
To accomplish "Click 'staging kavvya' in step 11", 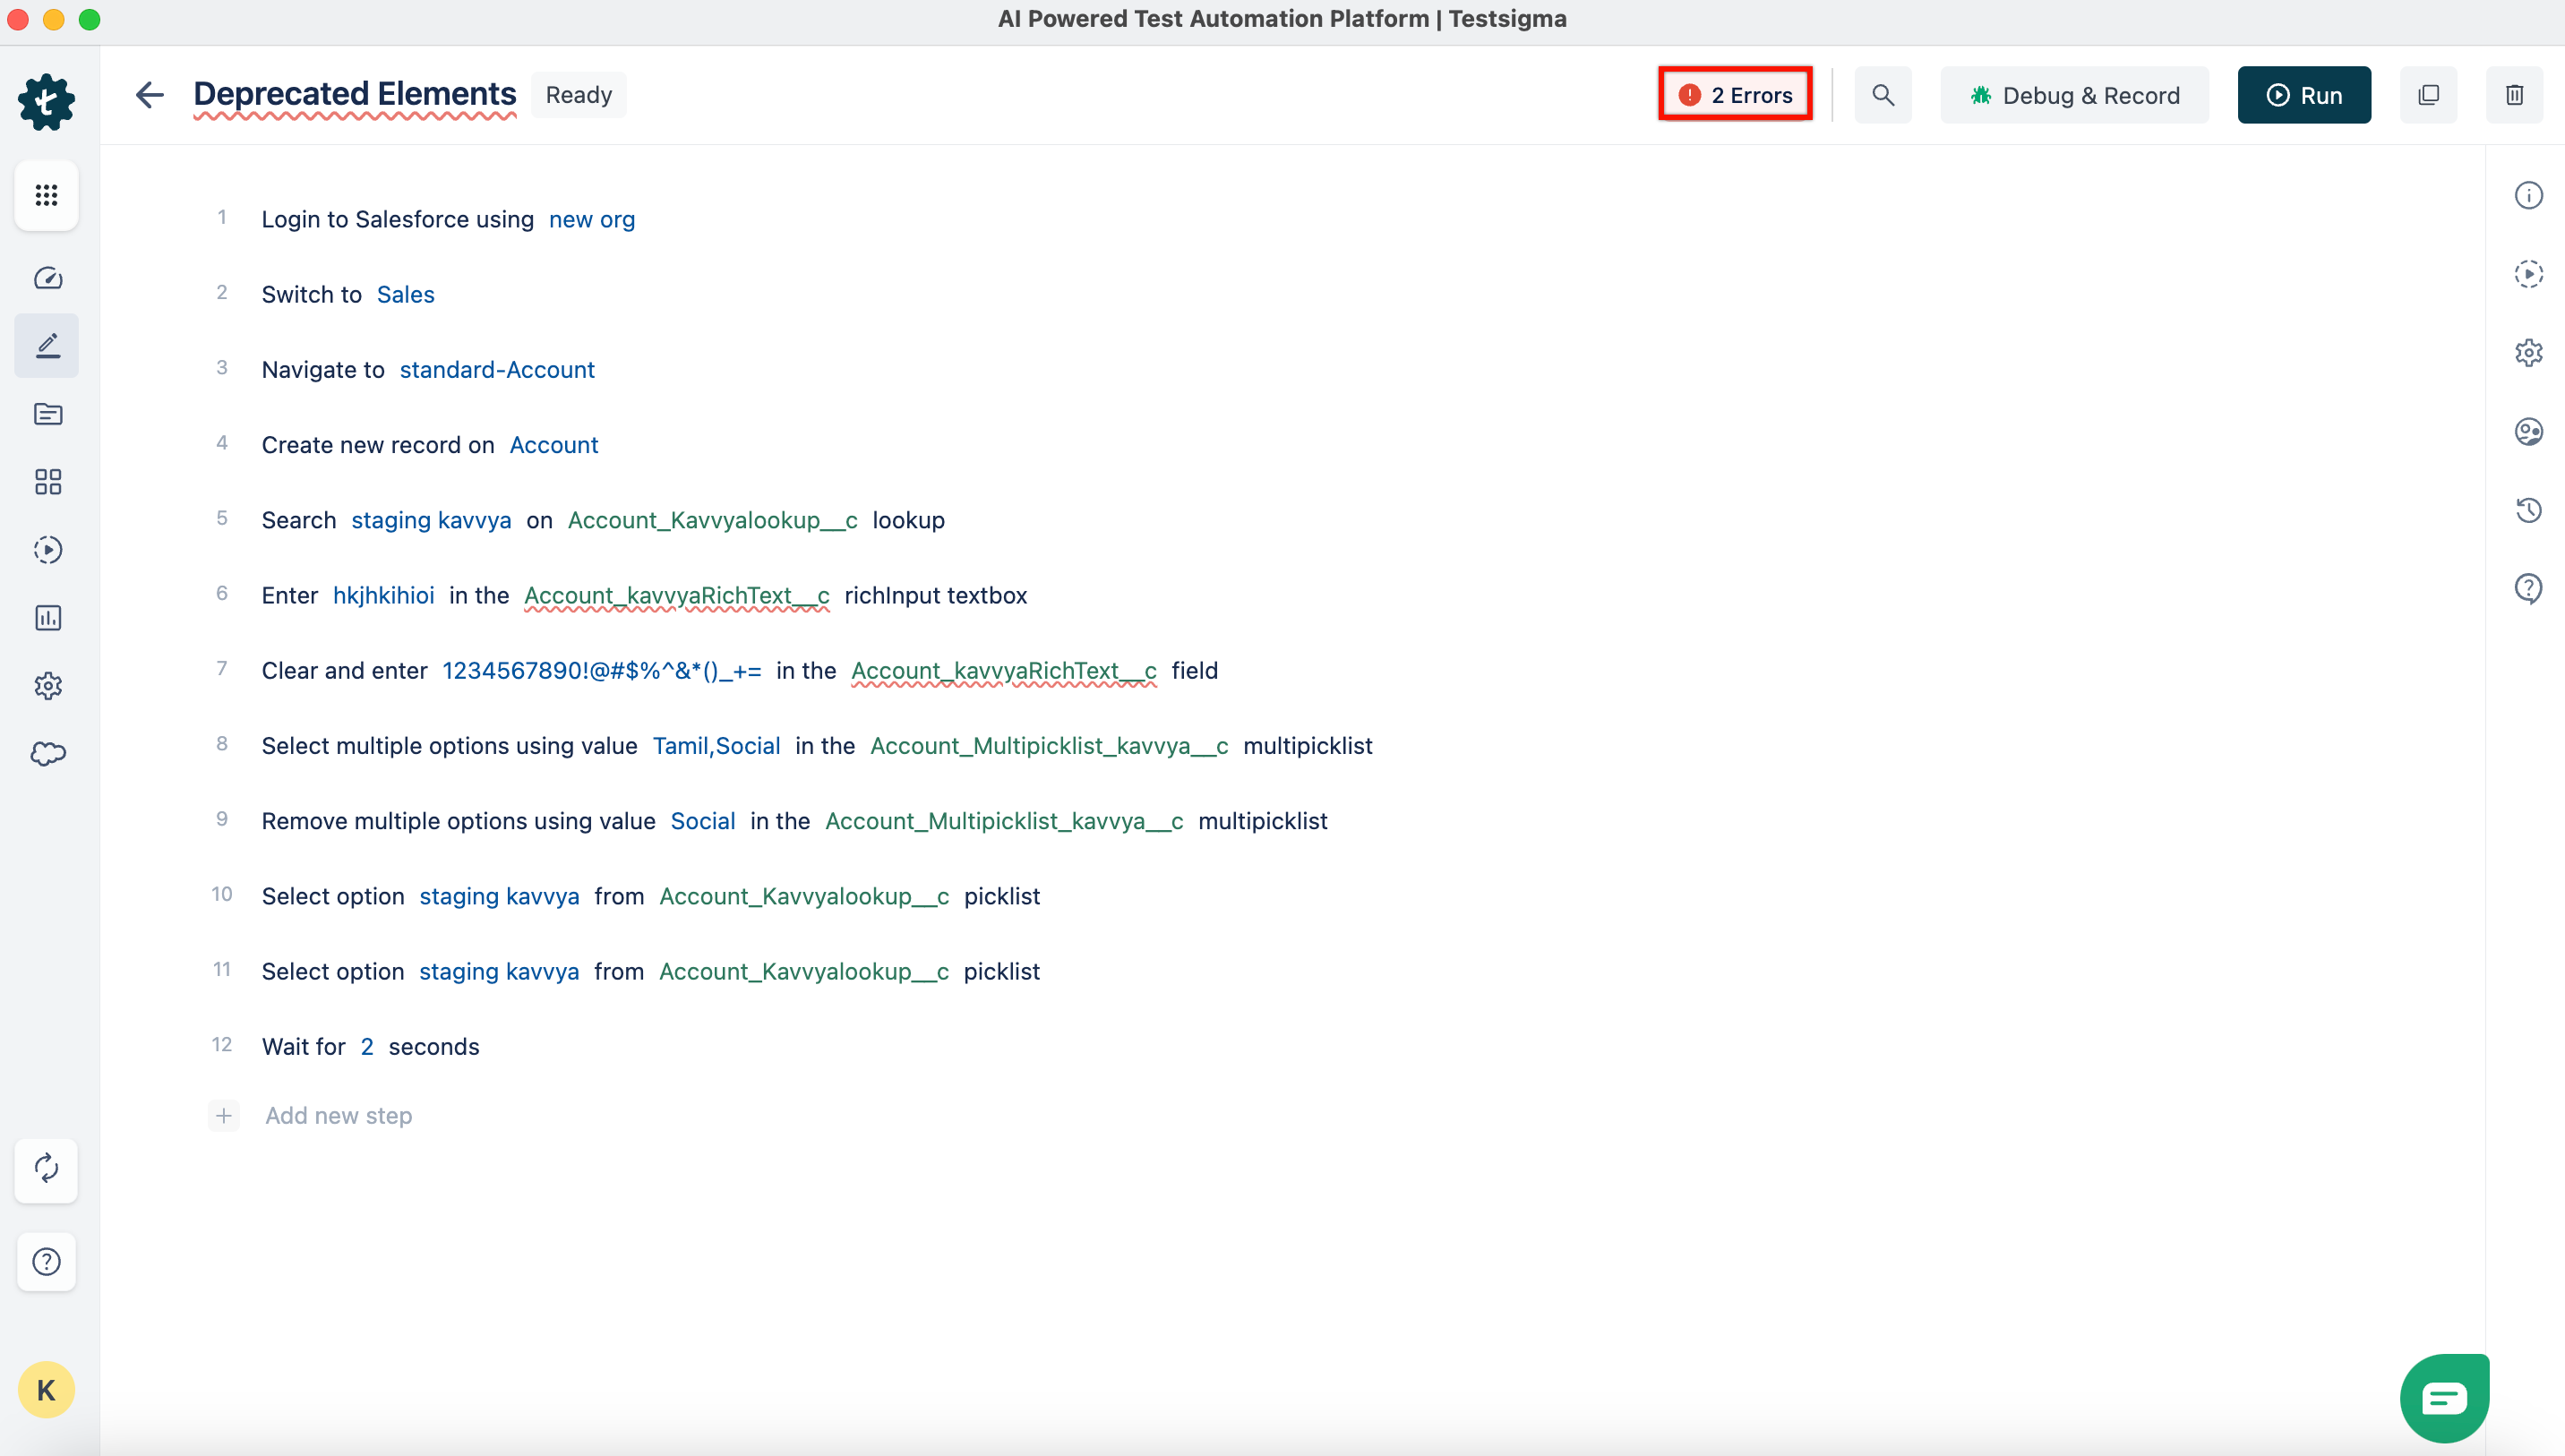I will pyautogui.click(x=499, y=972).
